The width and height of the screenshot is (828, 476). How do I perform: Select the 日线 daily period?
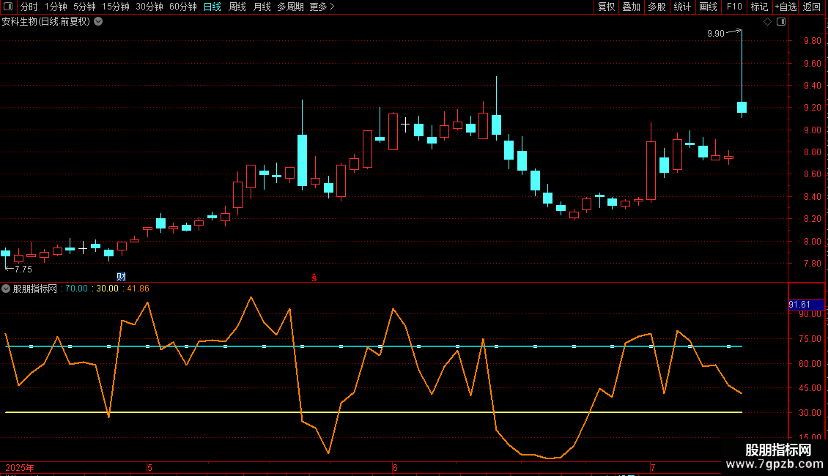coord(212,7)
